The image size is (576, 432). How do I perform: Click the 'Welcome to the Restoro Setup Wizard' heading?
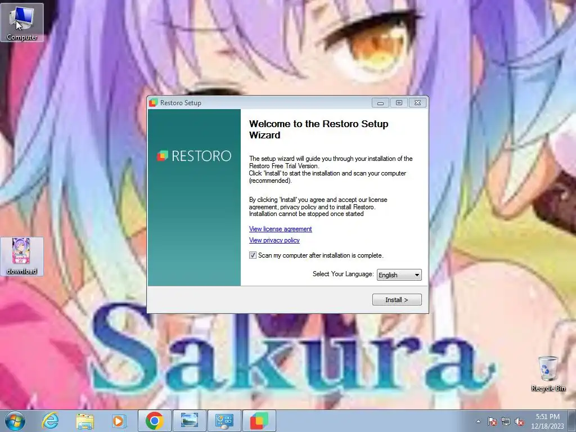point(318,129)
